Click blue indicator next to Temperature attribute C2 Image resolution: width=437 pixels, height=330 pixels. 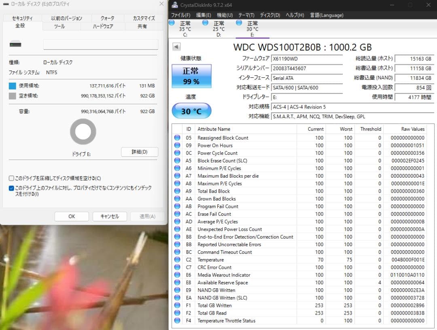(177, 260)
